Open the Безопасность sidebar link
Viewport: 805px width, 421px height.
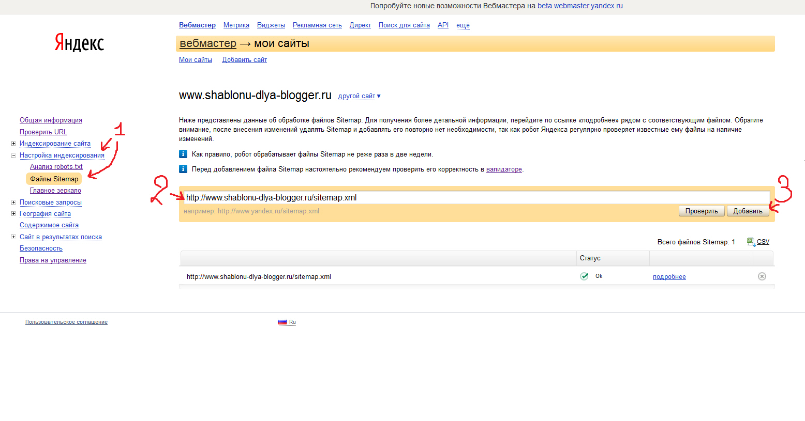point(41,248)
